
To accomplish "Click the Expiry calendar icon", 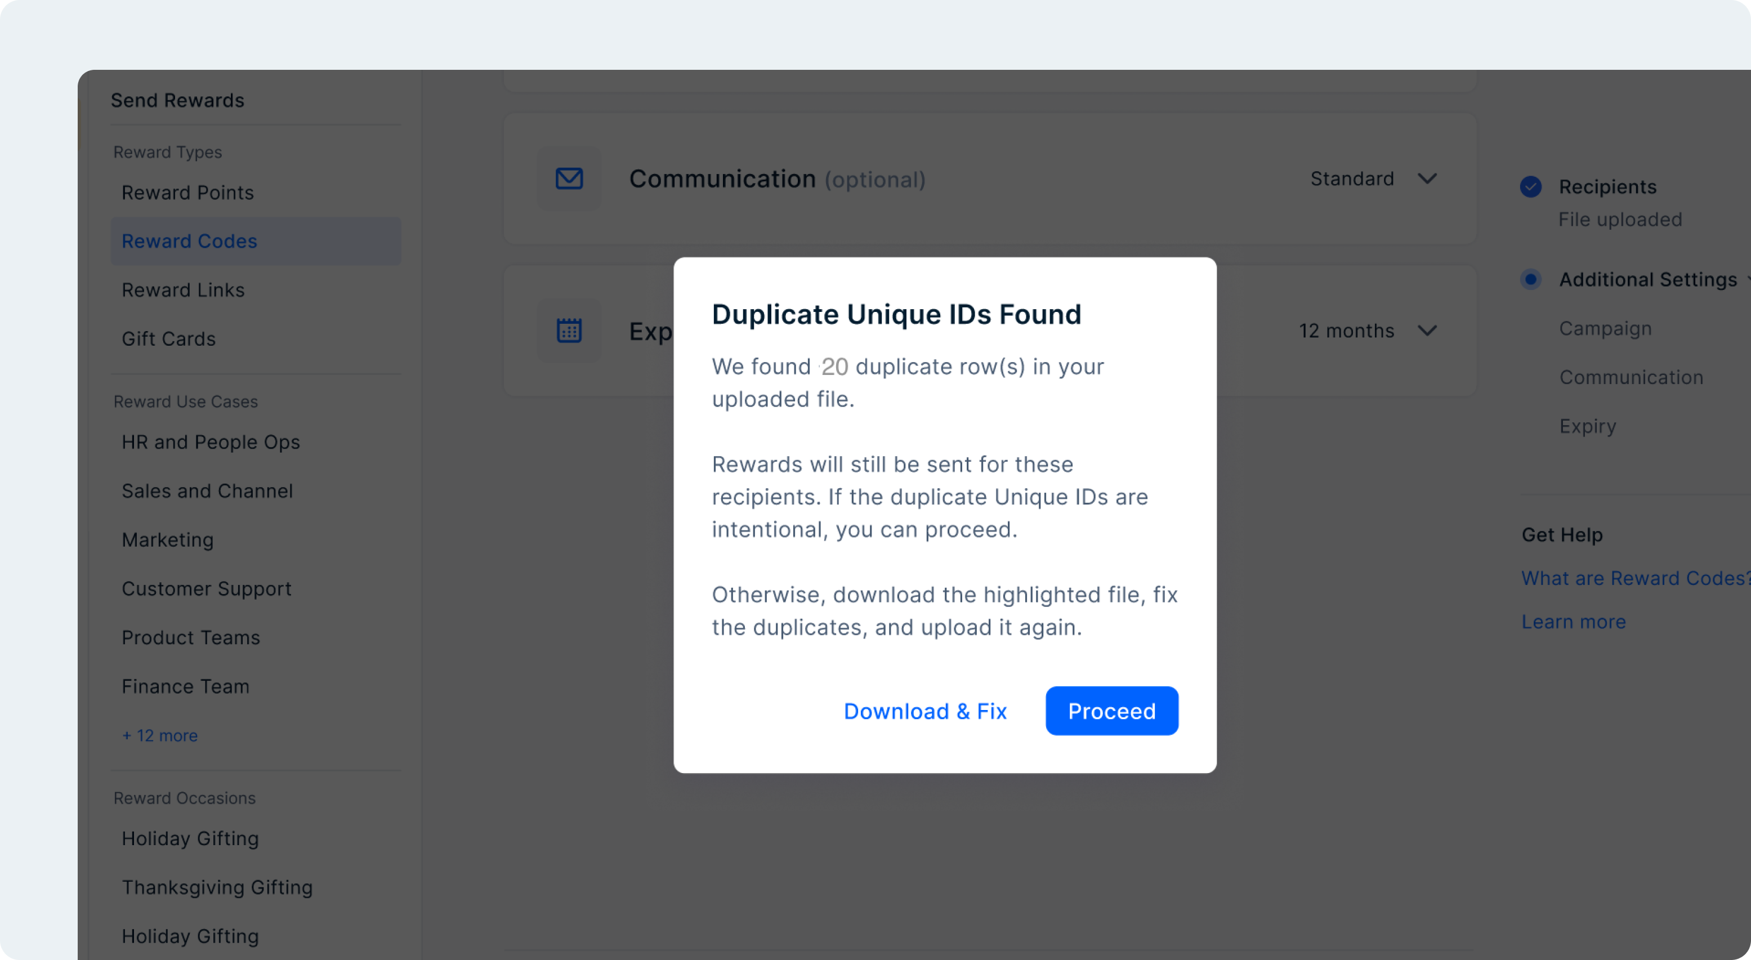I will click(x=569, y=331).
